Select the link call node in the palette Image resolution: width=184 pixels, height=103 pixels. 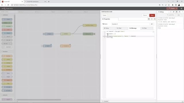[7, 40]
